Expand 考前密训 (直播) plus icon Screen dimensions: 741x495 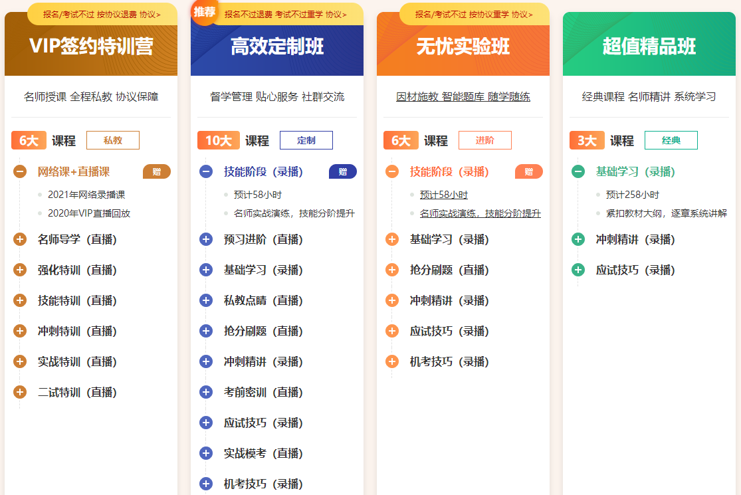click(x=206, y=393)
